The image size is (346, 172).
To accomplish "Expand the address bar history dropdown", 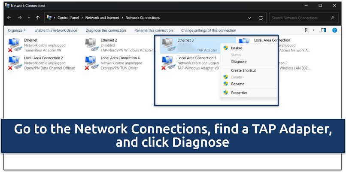I will pos(249,18).
